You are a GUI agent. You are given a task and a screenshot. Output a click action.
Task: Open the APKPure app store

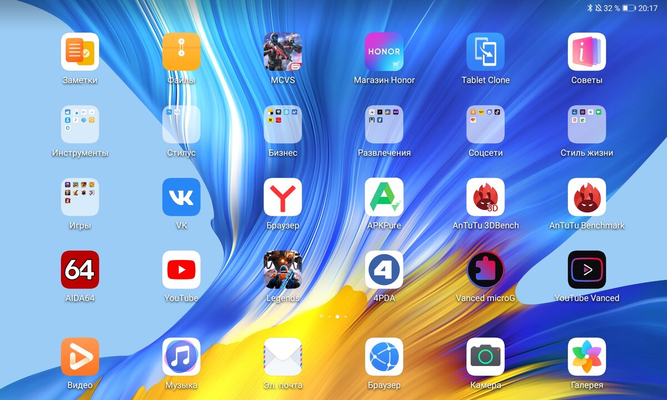point(384,197)
